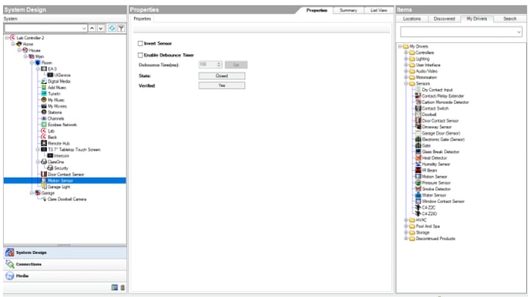Click the Pressure Sensor driver icon
The width and height of the screenshot is (530, 297).
click(418, 182)
